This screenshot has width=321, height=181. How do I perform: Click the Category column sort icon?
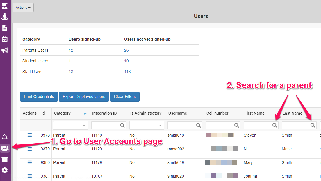coord(85,114)
